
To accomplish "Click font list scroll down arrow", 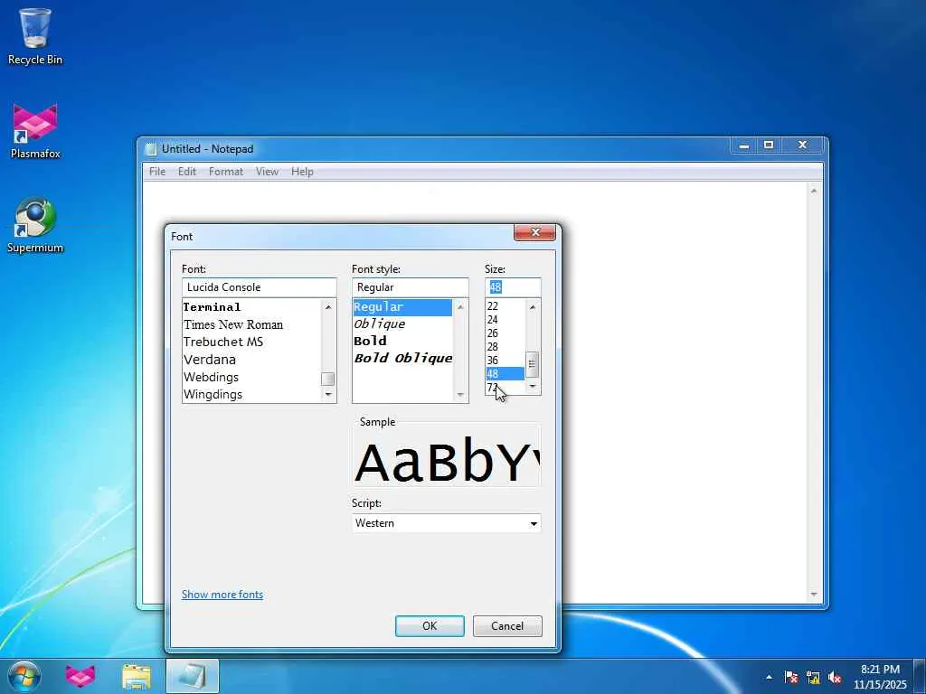I will coord(328,394).
